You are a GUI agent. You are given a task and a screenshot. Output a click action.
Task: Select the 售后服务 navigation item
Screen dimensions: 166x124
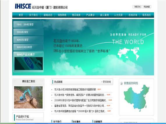tap(76, 15)
